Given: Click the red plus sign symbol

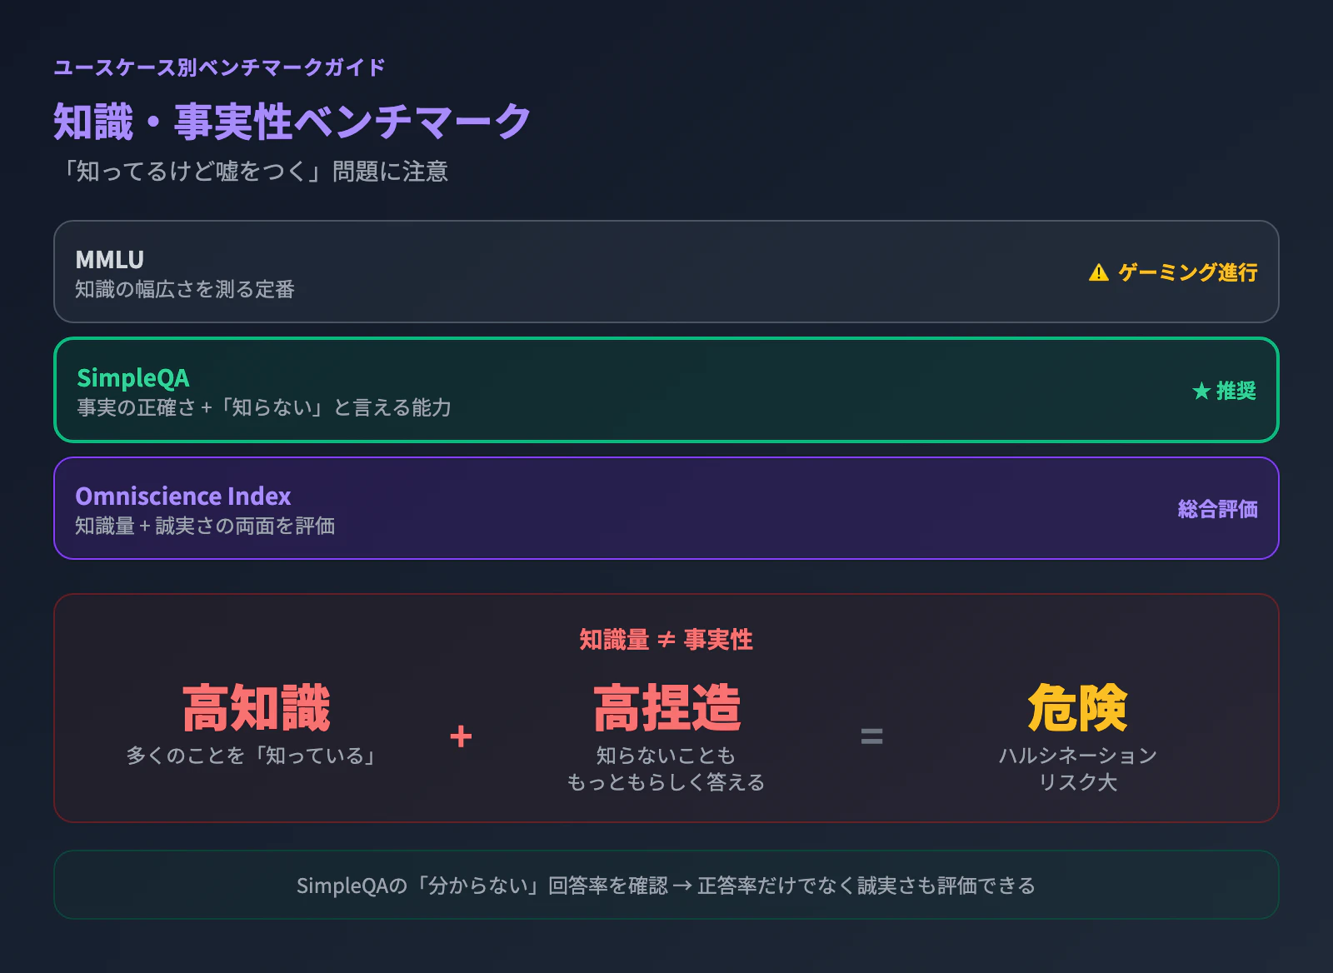Looking at the screenshot, I should [x=461, y=736].
